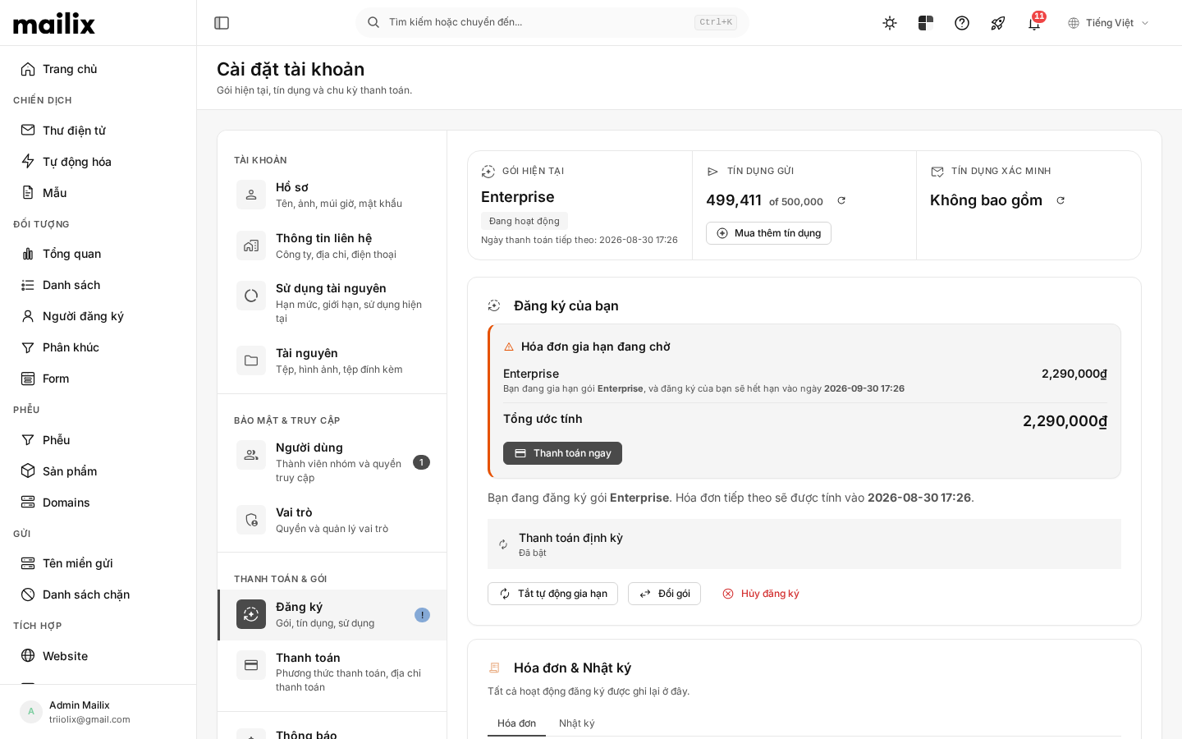
Task: Click the Đăng ký subscription icon in settings
Action: (x=251, y=614)
